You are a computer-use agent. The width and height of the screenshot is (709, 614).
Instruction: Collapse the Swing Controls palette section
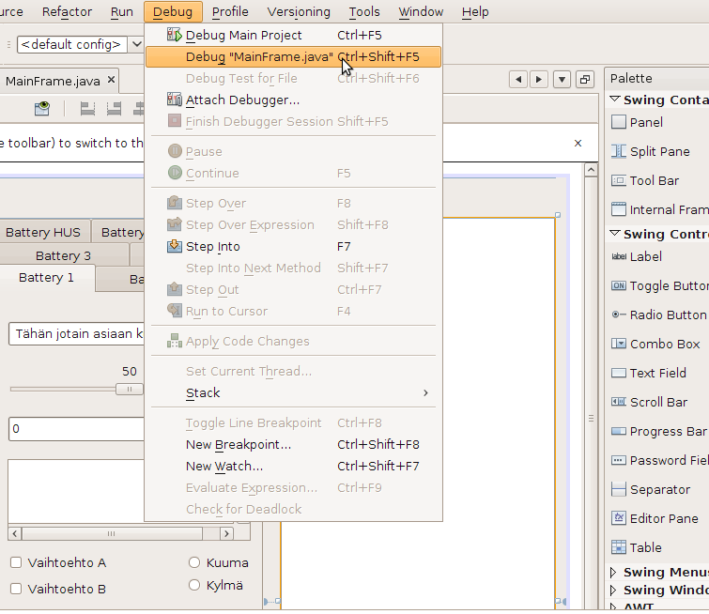(614, 234)
